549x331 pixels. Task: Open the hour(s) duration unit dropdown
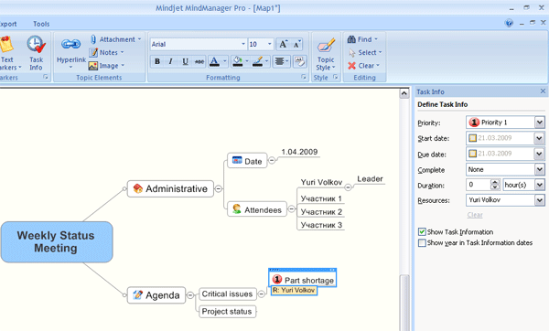(540, 185)
